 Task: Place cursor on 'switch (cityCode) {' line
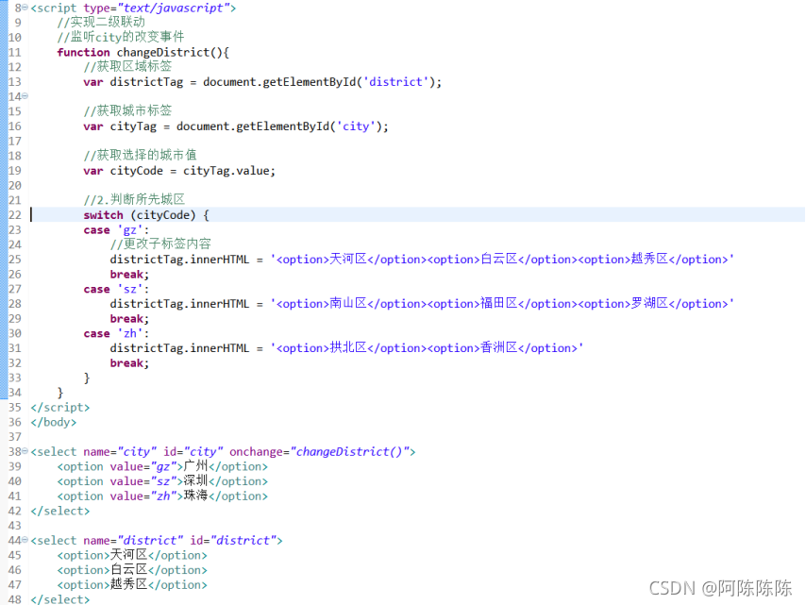(146, 215)
